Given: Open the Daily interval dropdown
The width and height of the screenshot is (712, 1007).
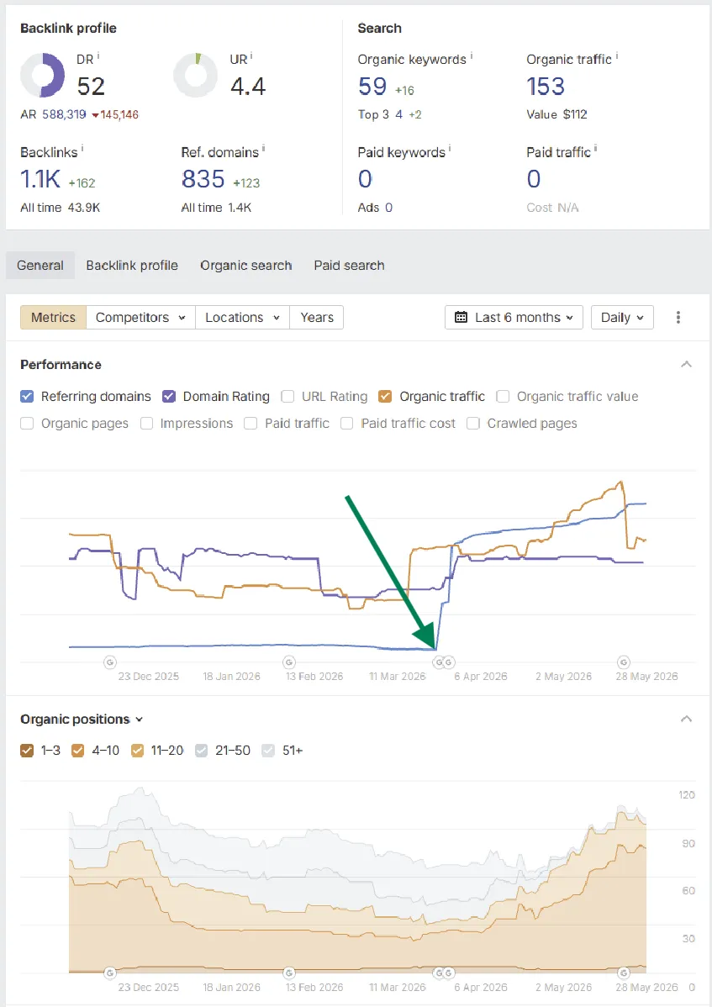Looking at the screenshot, I should (x=622, y=317).
